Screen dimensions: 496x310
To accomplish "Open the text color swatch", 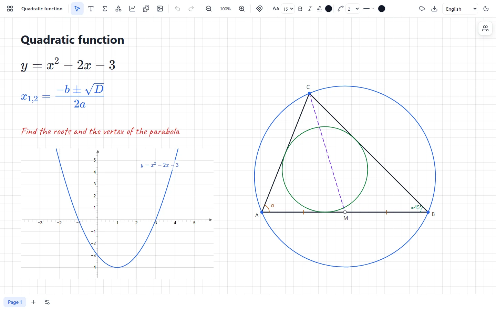I will coord(329,9).
